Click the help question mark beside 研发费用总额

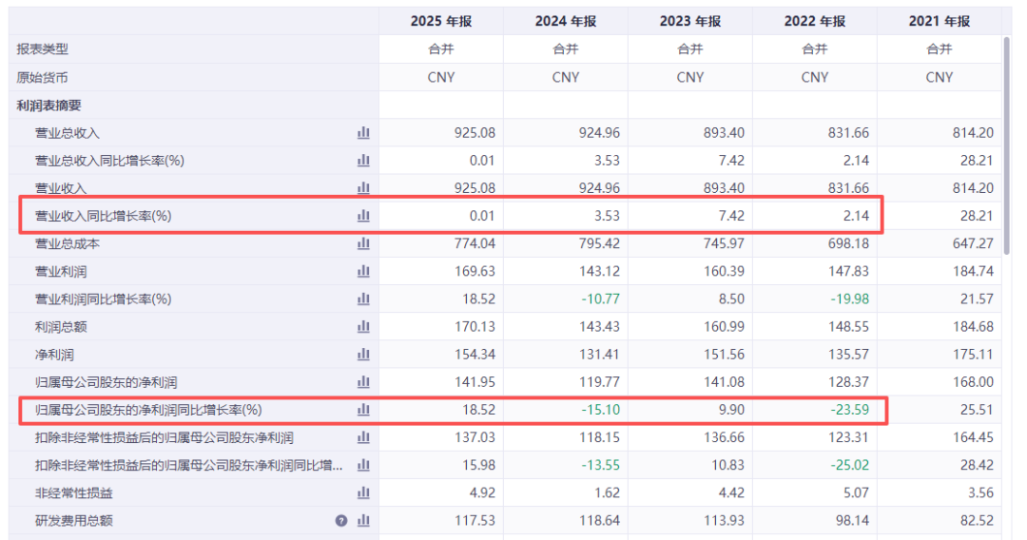(341, 521)
